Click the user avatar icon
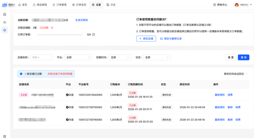Screen dimensions: 254x138 237,5
